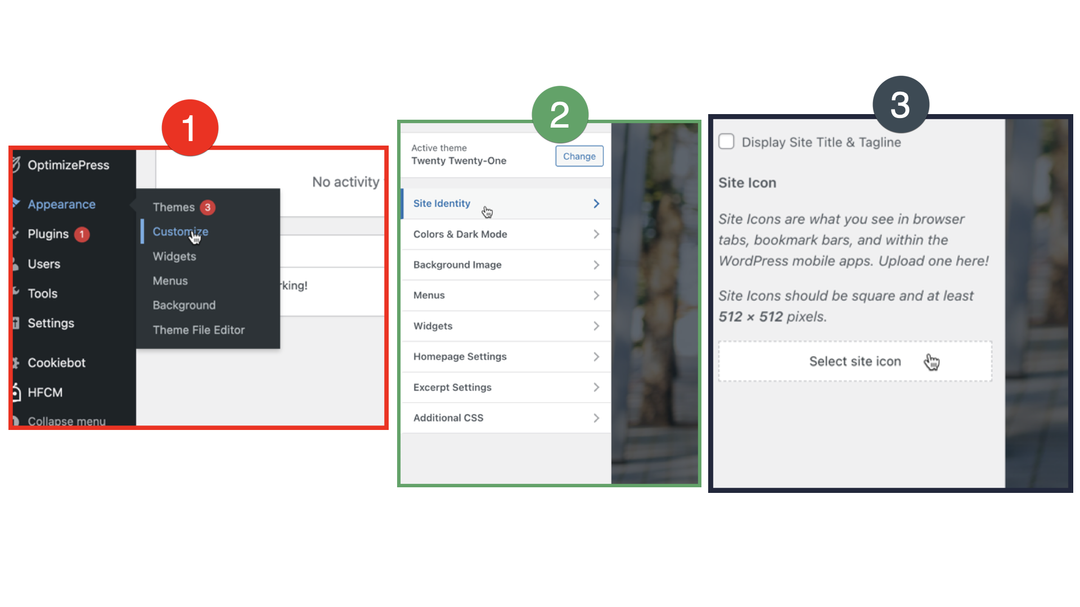The image size is (1080, 607).
Task: Click the Users person icon
Action: [x=16, y=264]
